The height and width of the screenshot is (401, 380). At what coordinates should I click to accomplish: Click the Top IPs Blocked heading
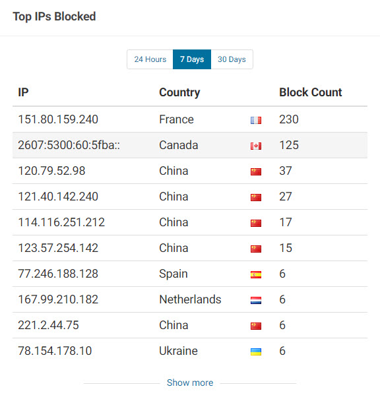click(54, 16)
